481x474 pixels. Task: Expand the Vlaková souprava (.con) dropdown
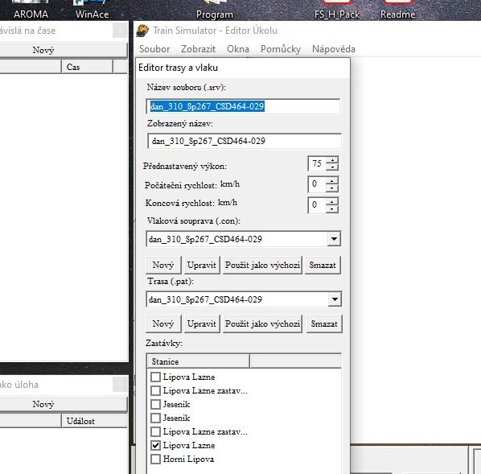[x=334, y=239]
